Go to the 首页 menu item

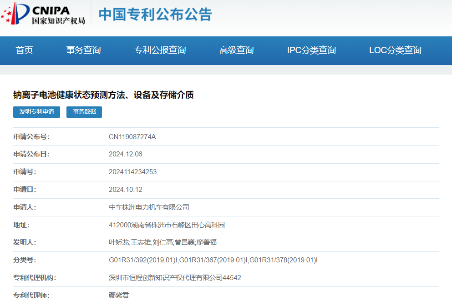[x=24, y=50]
